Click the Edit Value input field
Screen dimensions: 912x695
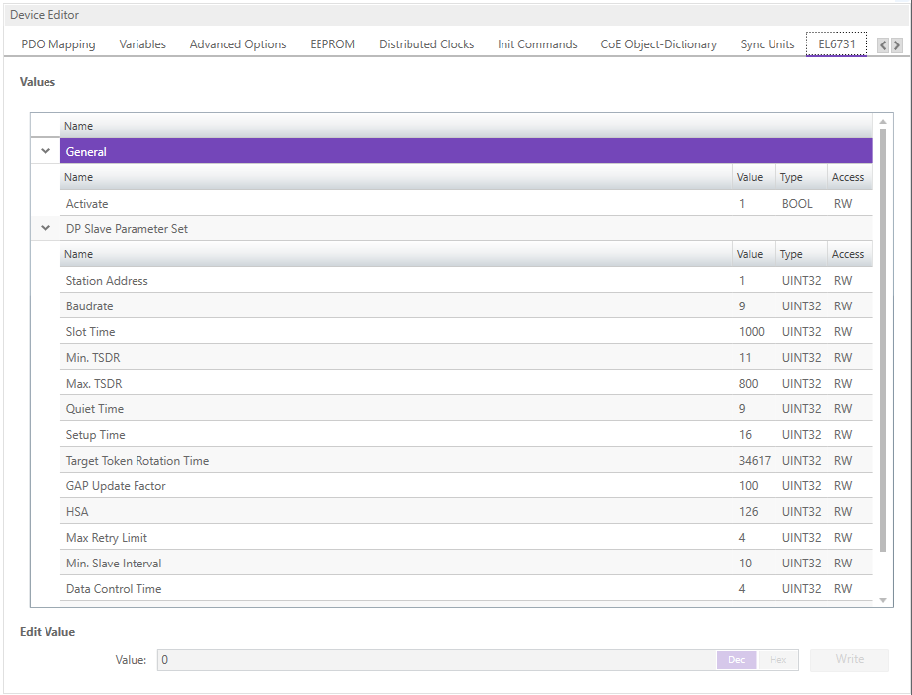pyautogui.click(x=435, y=659)
